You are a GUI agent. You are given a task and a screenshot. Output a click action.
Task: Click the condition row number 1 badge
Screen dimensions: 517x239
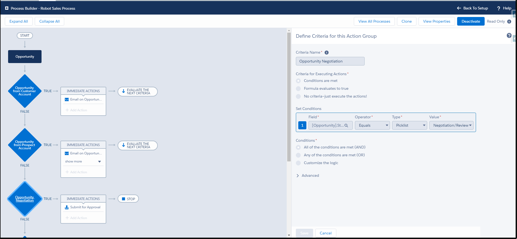302,125
